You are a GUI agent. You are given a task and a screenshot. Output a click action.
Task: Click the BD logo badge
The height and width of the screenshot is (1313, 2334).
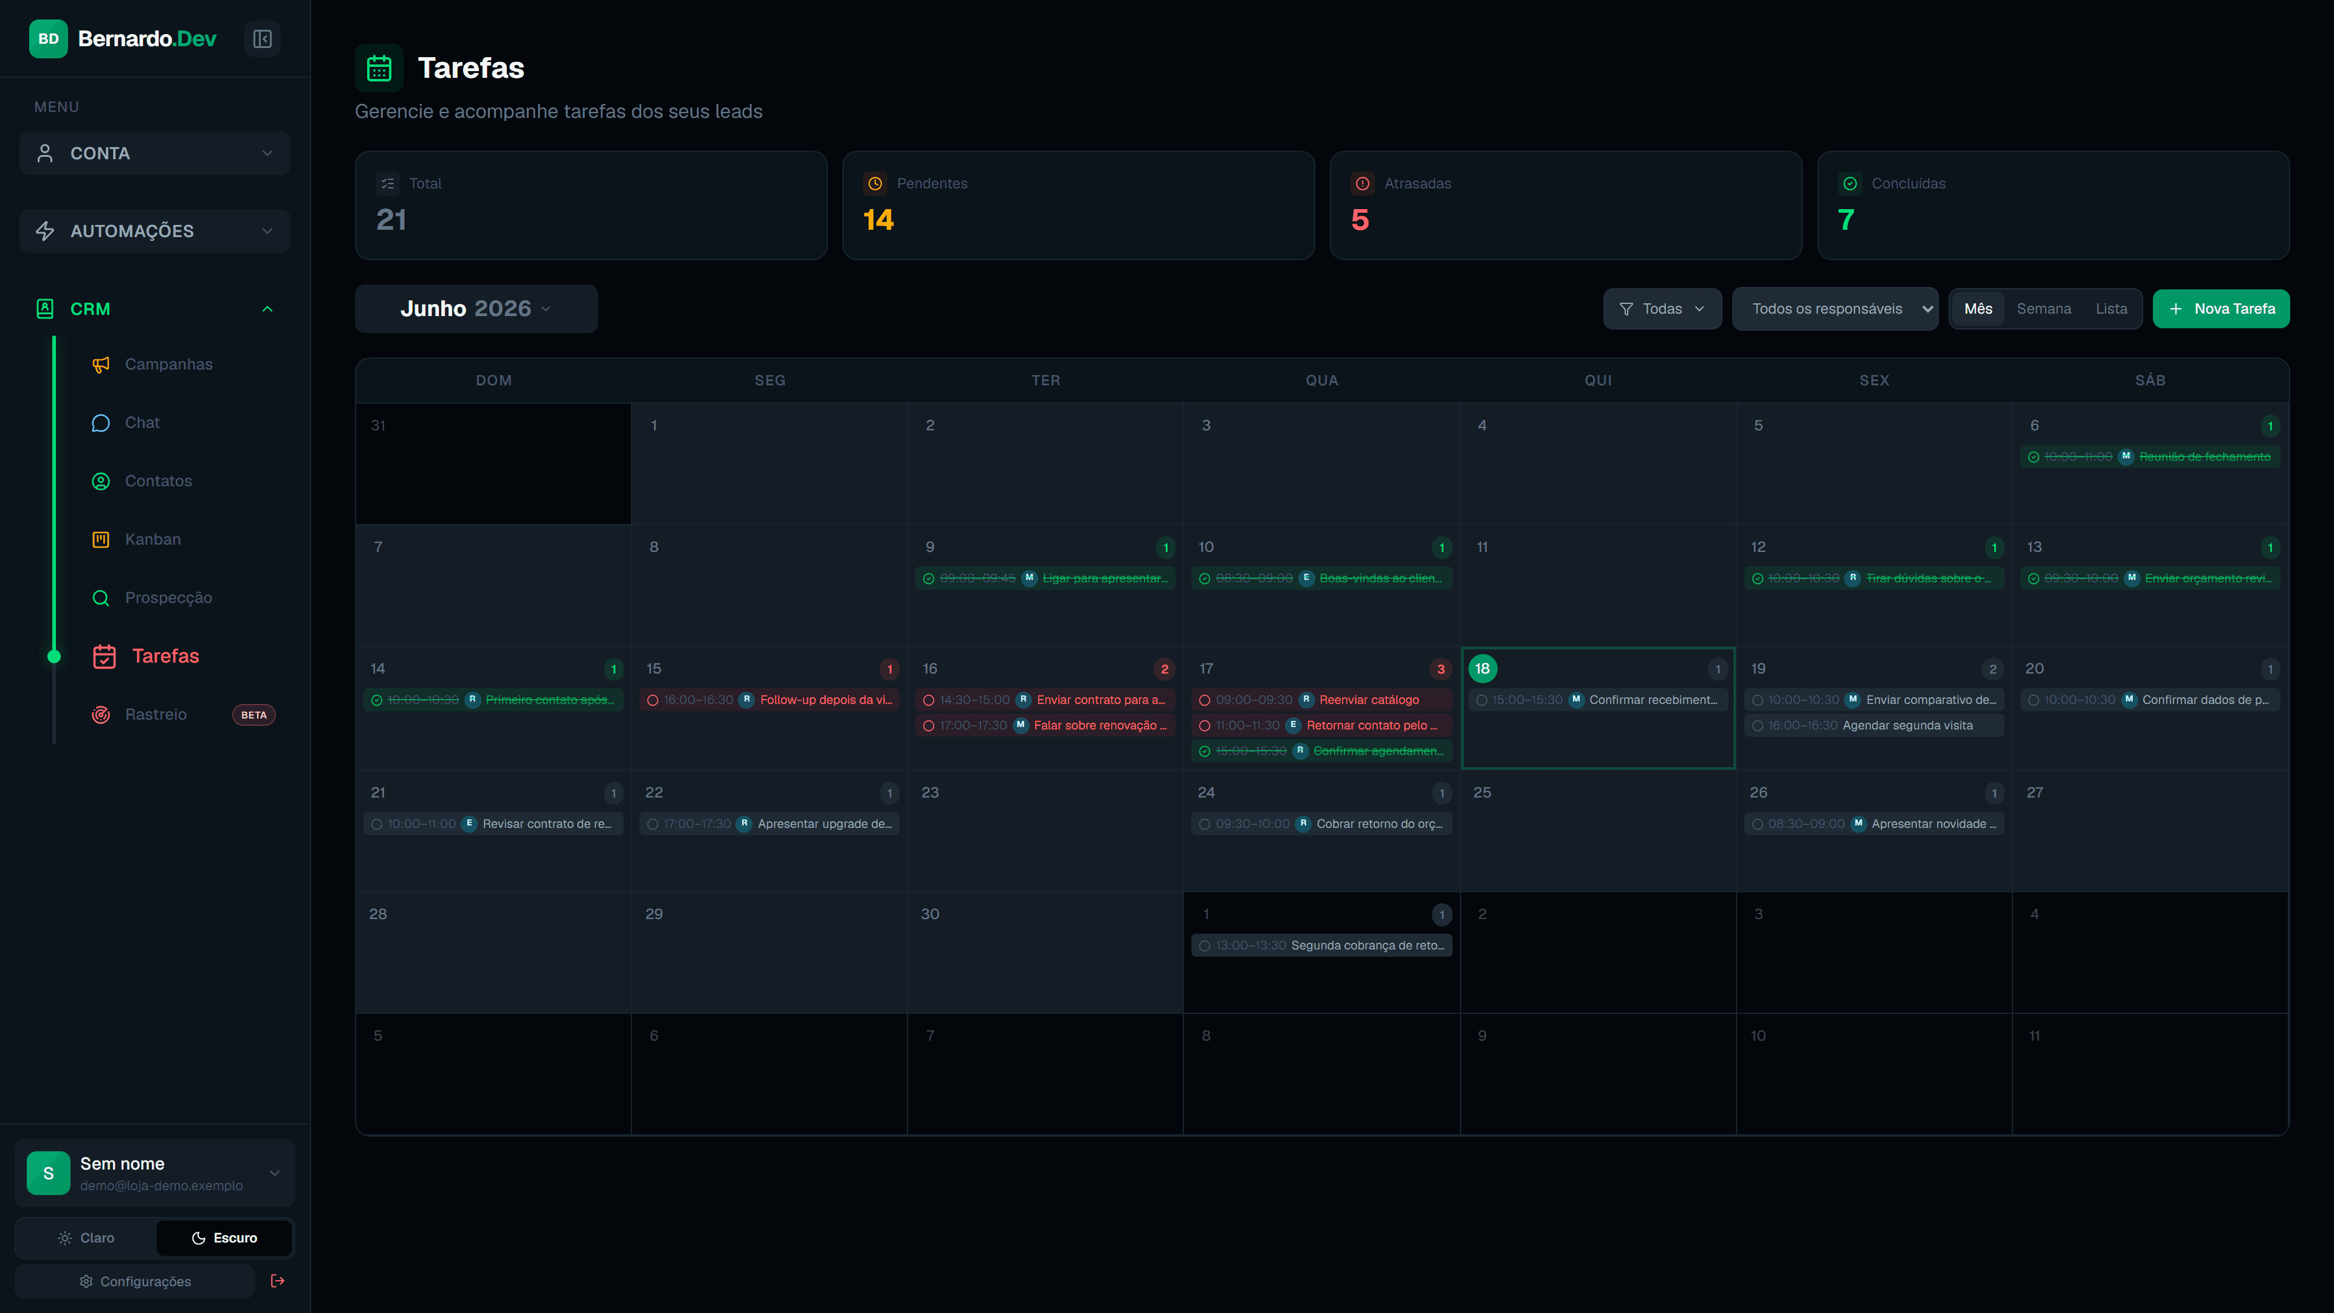48,39
